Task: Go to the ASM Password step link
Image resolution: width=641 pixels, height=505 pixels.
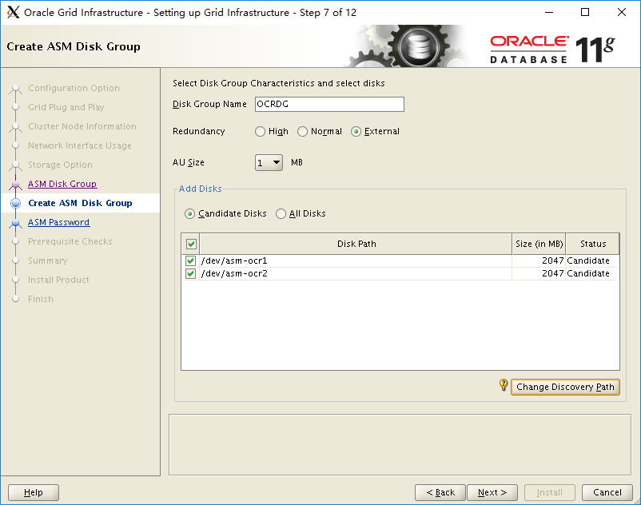Action: [x=59, y=222]
